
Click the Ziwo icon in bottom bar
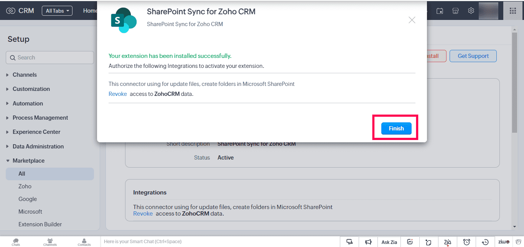click(x=504, y=242)
